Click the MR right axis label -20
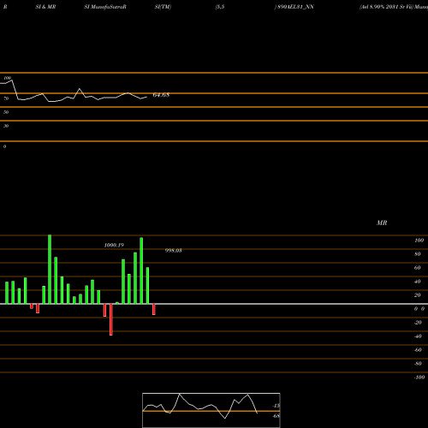The image size is (428, 428). point(418,323)
